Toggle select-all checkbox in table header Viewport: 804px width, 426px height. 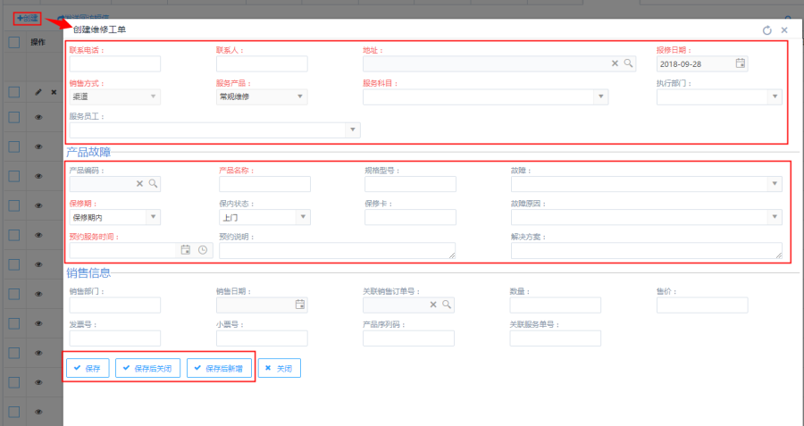point(14,42)
